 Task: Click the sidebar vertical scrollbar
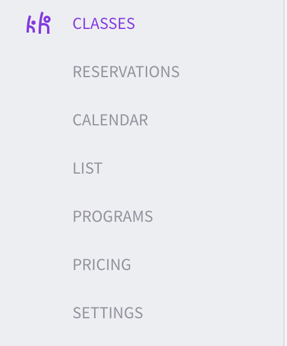click(285, 173)
